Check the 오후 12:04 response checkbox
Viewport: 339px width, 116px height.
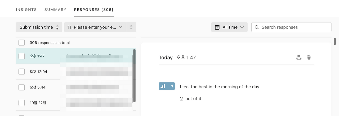[x=21, y=72]
